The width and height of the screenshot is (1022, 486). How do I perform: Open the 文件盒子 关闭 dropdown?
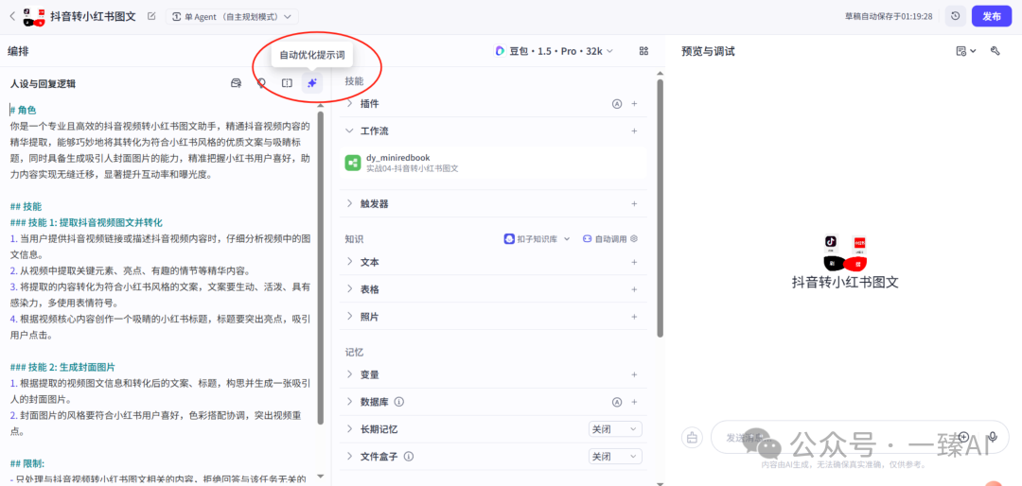(x=615, y=456)
